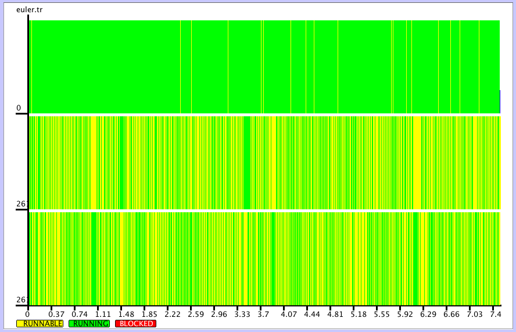This screenshot has width=516, height=332.
Task: Click the 0.37 tick on time axis
Action: pyautogui.click(x=56, y=315)
